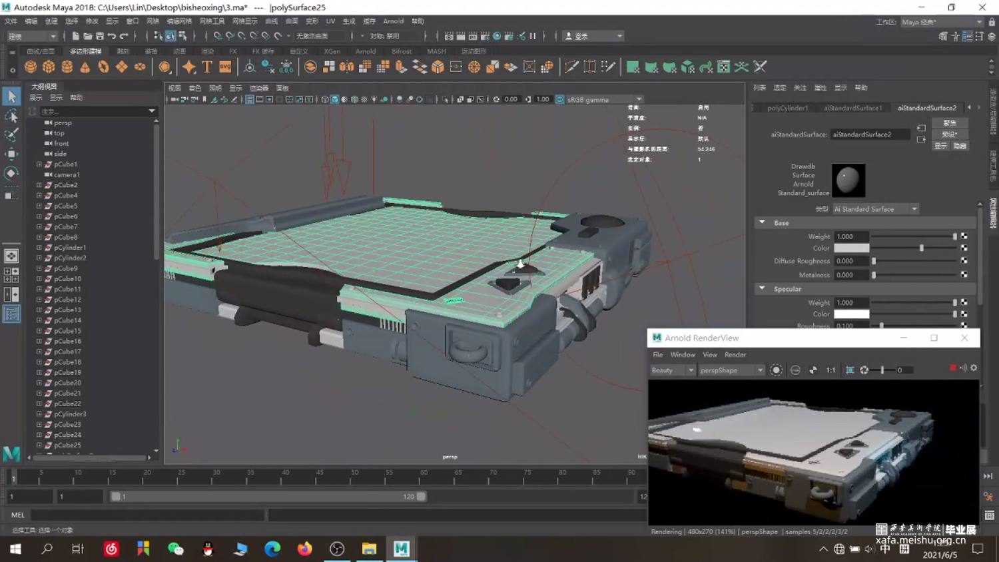Stop the Arnold render with red button
This screenshot has height=562, width=999.
[952, 368]
